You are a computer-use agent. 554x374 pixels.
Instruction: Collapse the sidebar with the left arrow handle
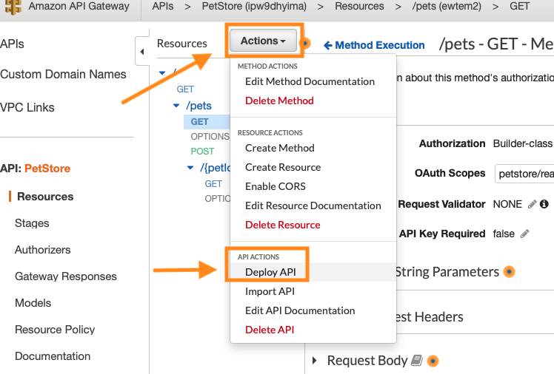click(142, 52)
